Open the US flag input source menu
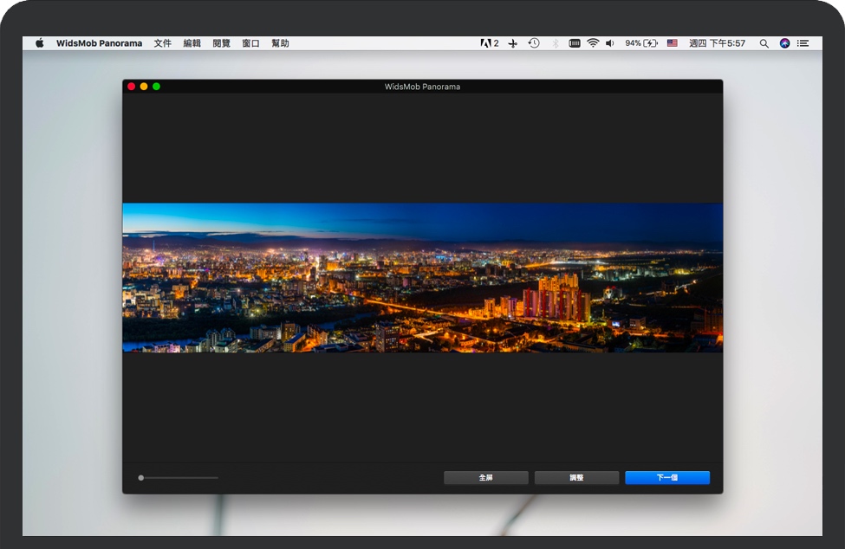845x549 pixels. pyautogui.click(x=672, y=43)
